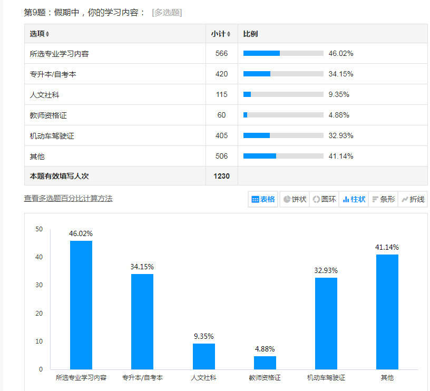
Task: Click the 专升本/自考本 chart column
Action: (142, 321)
